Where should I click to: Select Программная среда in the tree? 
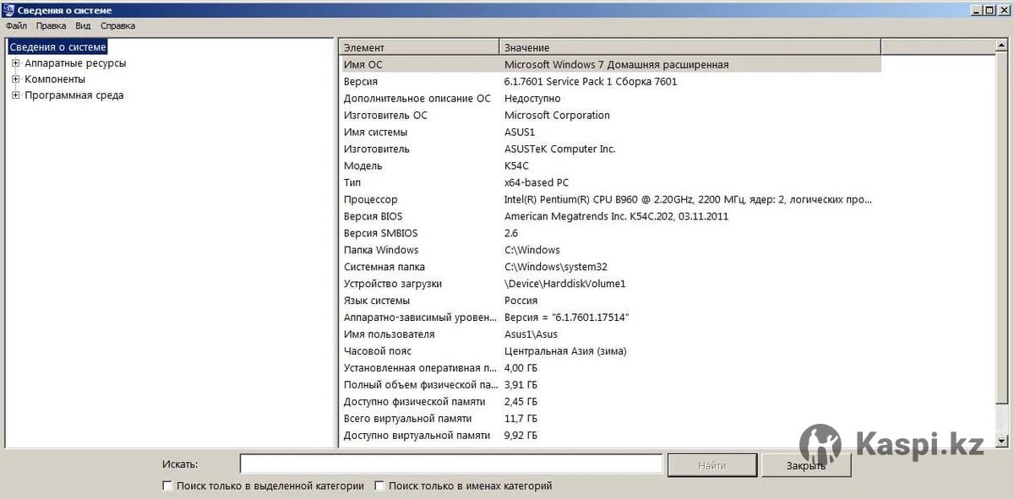click(x=74, y=95)
